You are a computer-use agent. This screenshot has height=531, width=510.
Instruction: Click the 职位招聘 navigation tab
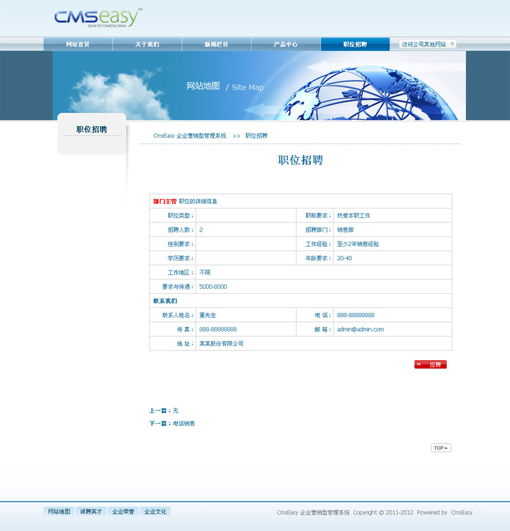355,45
